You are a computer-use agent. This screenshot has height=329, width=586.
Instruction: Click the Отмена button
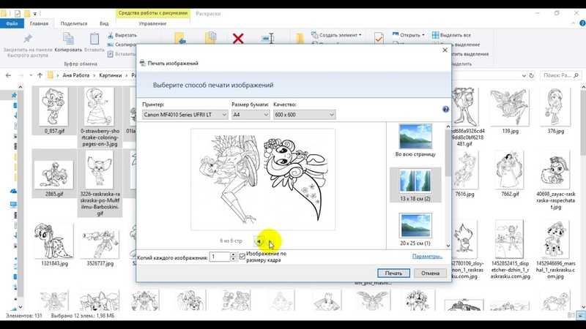(x=430, y=273)
